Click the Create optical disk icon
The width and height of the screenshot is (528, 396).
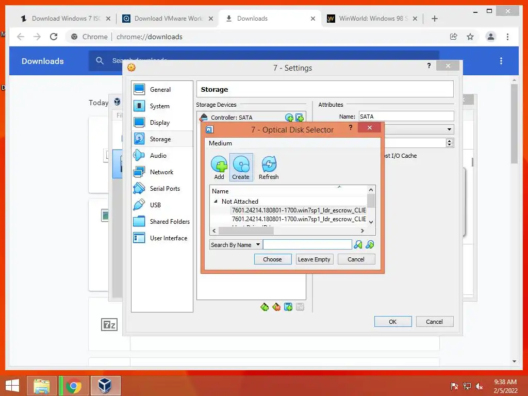click(x=241, y=168)
